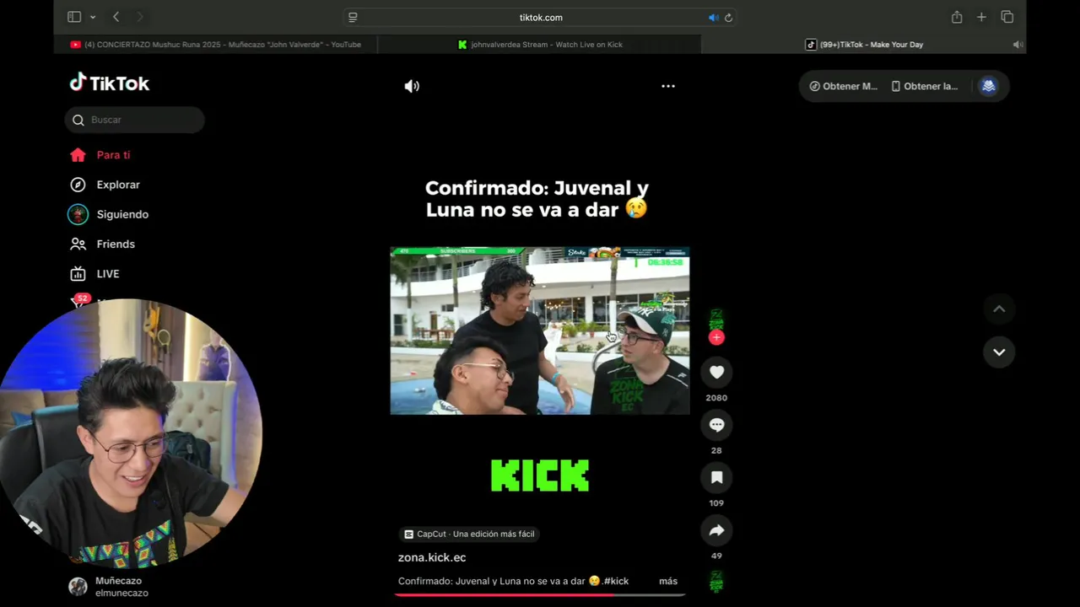Click Obtener M... button

coord(843,86)
